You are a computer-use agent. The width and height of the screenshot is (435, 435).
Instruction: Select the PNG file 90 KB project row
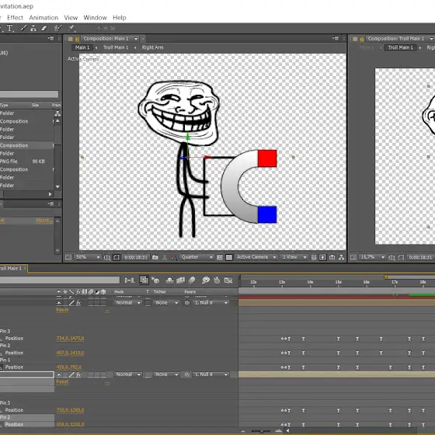click(x=27, y=162)
